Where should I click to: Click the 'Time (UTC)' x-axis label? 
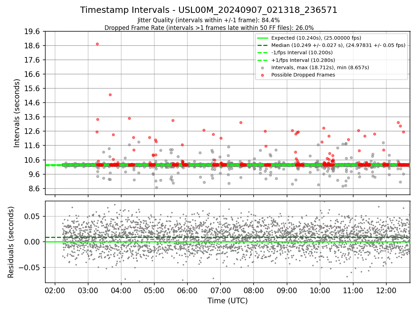pyautogui.click(x=227, y=301)
